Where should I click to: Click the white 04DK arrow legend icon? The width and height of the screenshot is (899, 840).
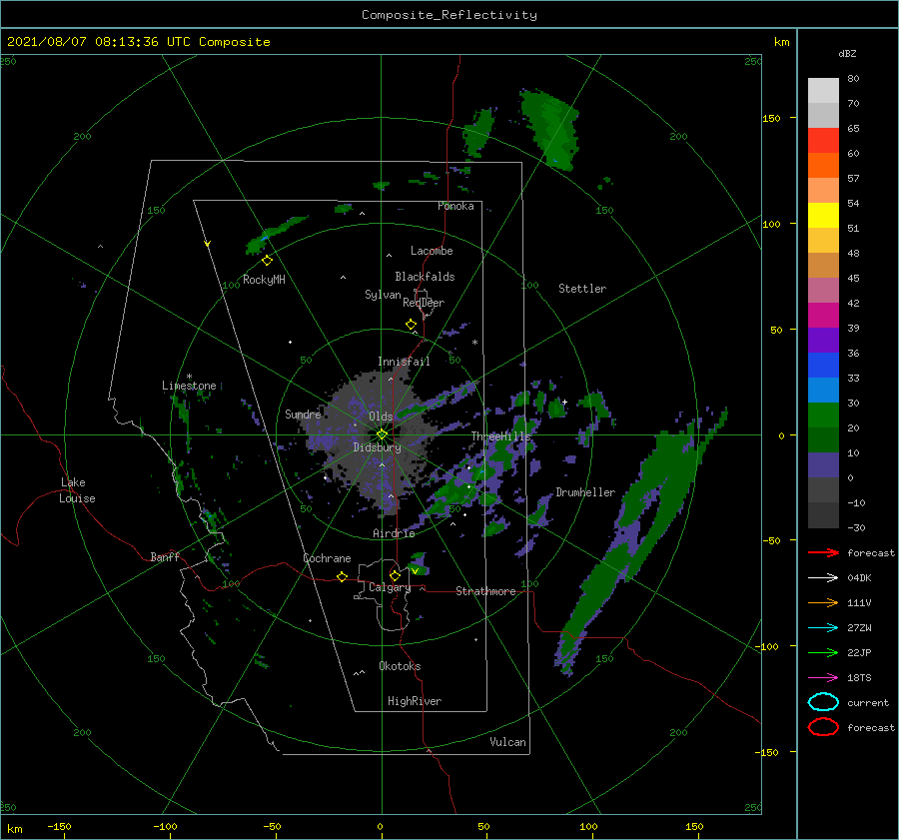coord(823,577)
